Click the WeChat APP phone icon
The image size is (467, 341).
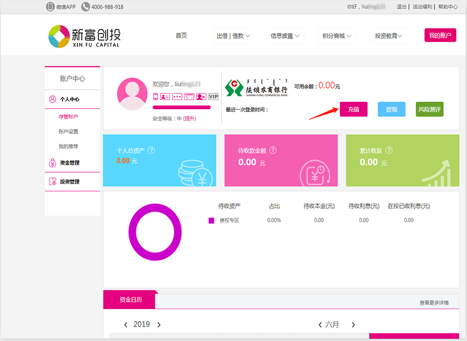tap(50, 7)
